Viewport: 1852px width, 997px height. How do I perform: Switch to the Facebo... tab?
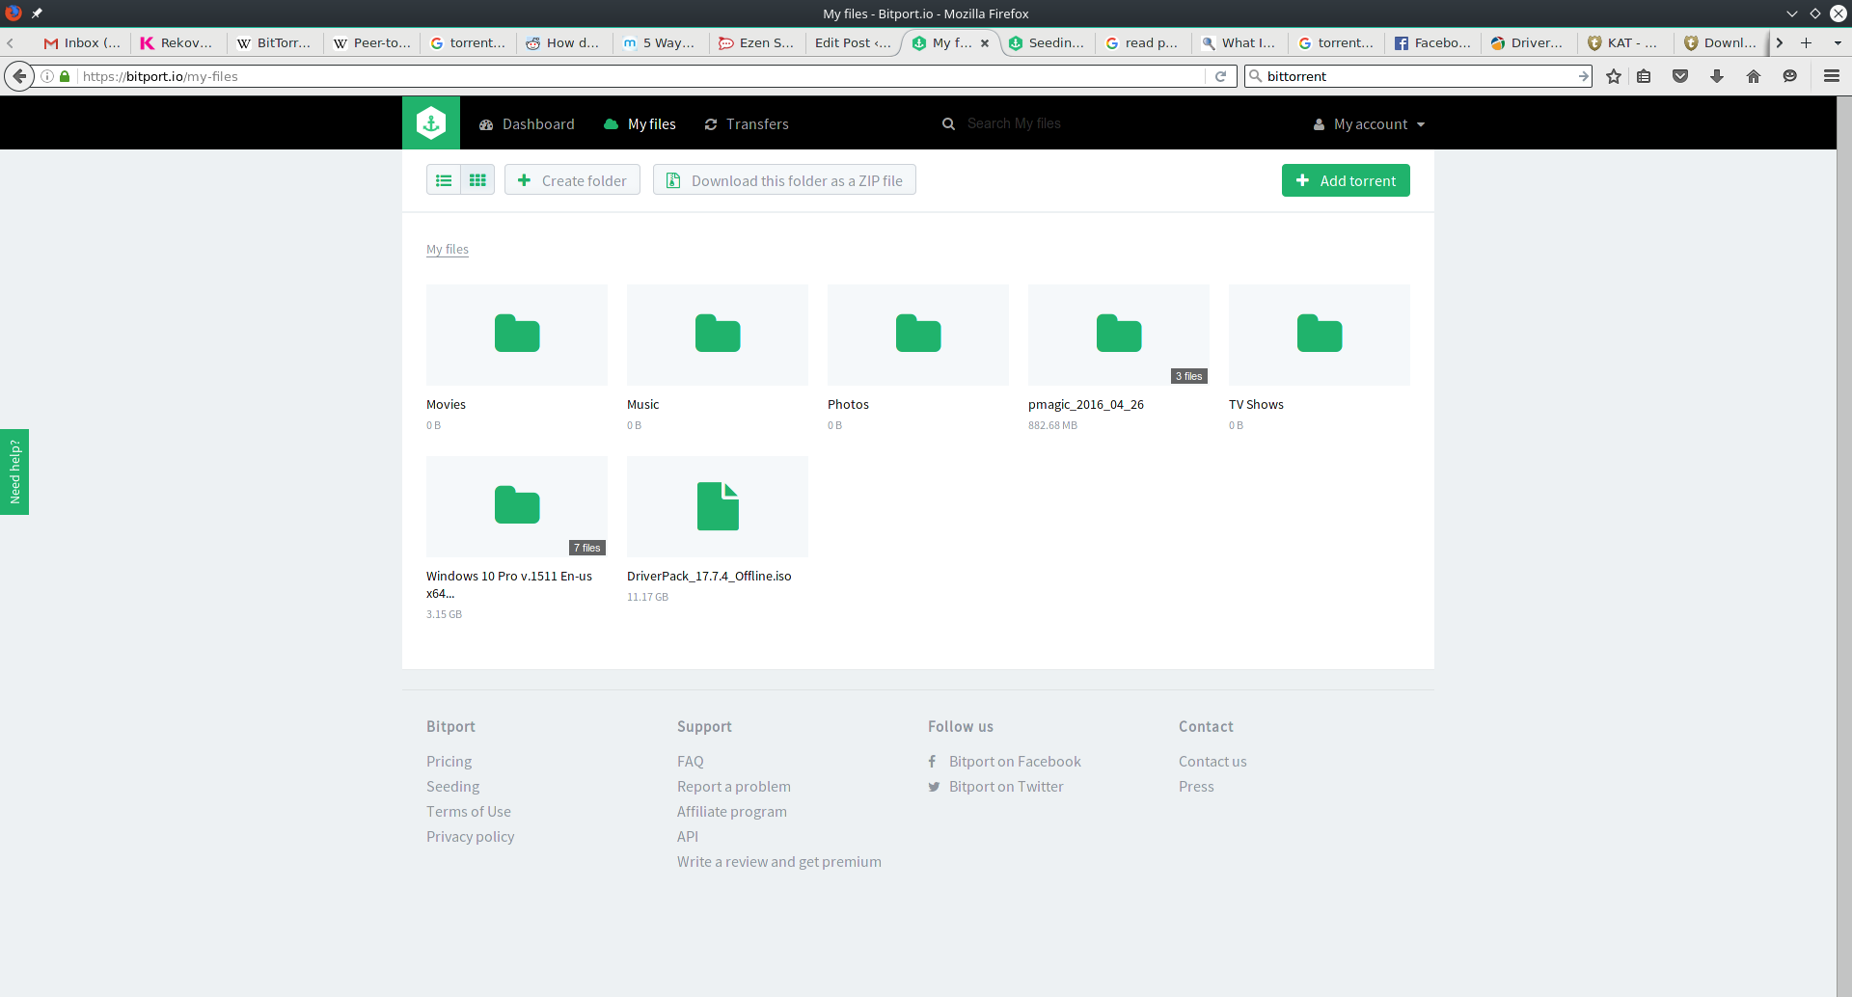(1431, 42)
